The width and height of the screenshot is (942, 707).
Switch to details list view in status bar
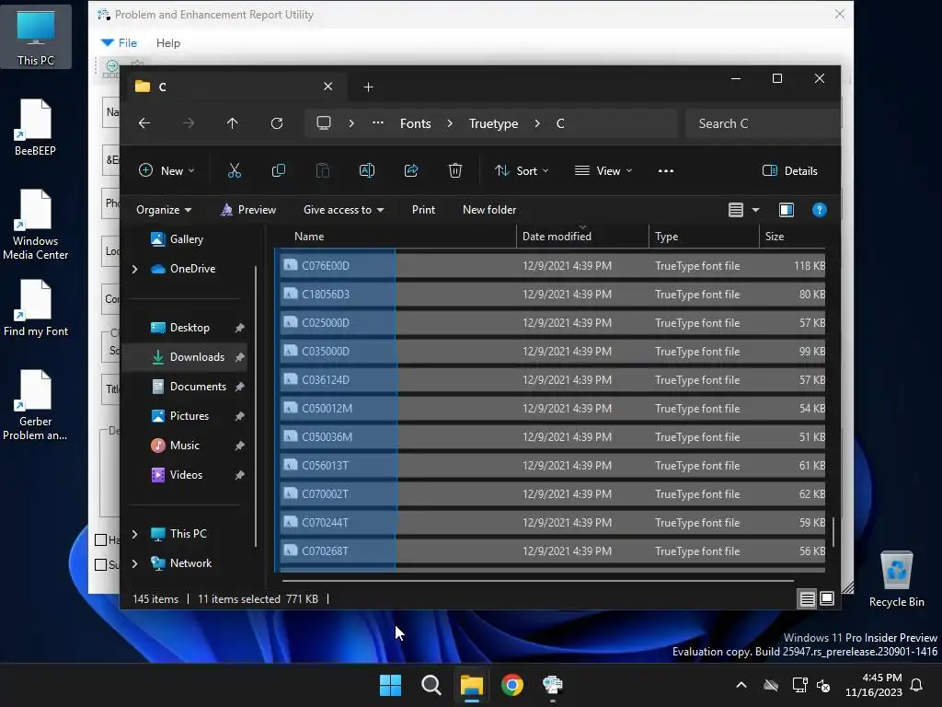(808, 598)
